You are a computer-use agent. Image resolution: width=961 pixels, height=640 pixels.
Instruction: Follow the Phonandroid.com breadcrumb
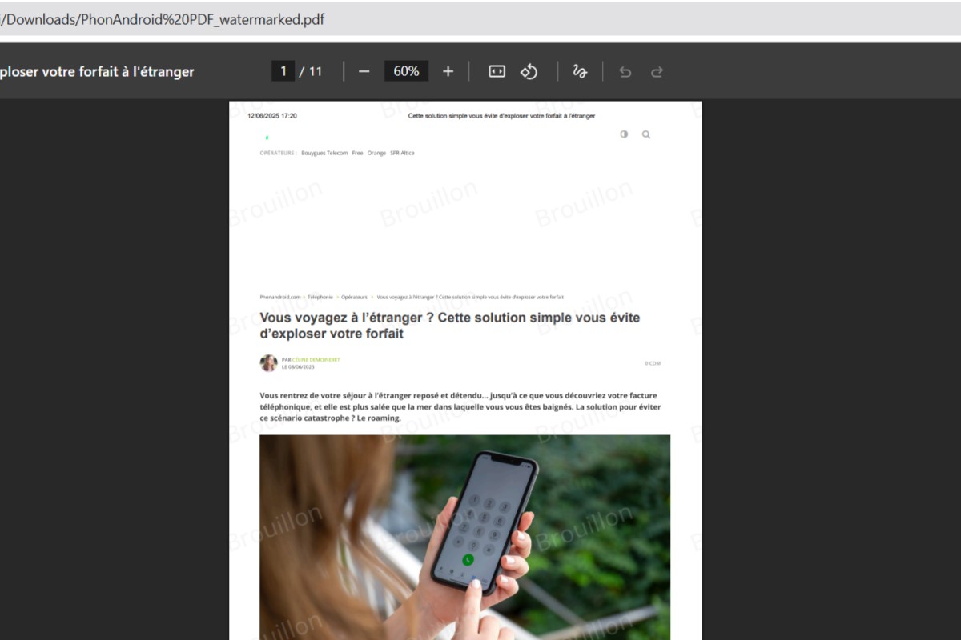point(280,297)
